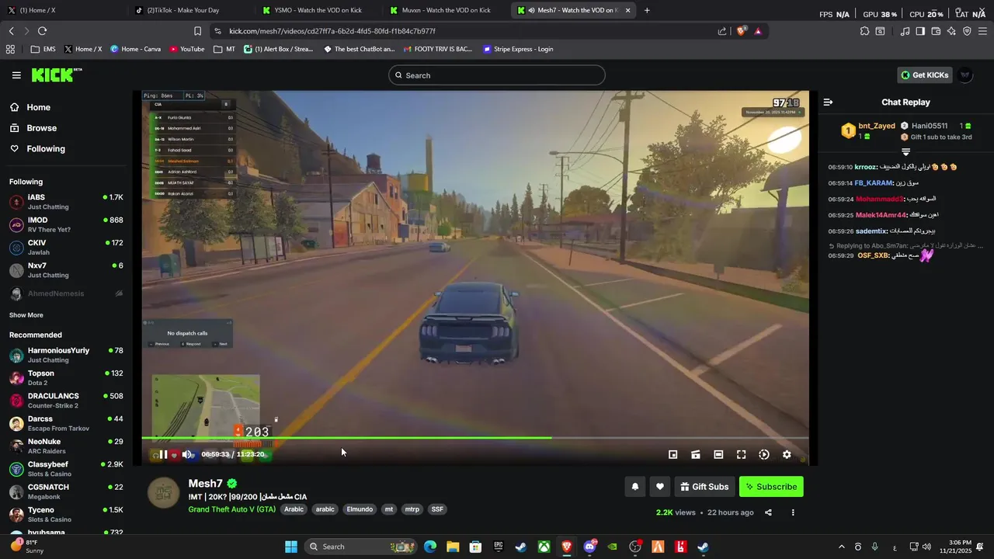The image size is (994, 559).
Task: Open Following in Kick sidebar
Action: click(46, 148)
